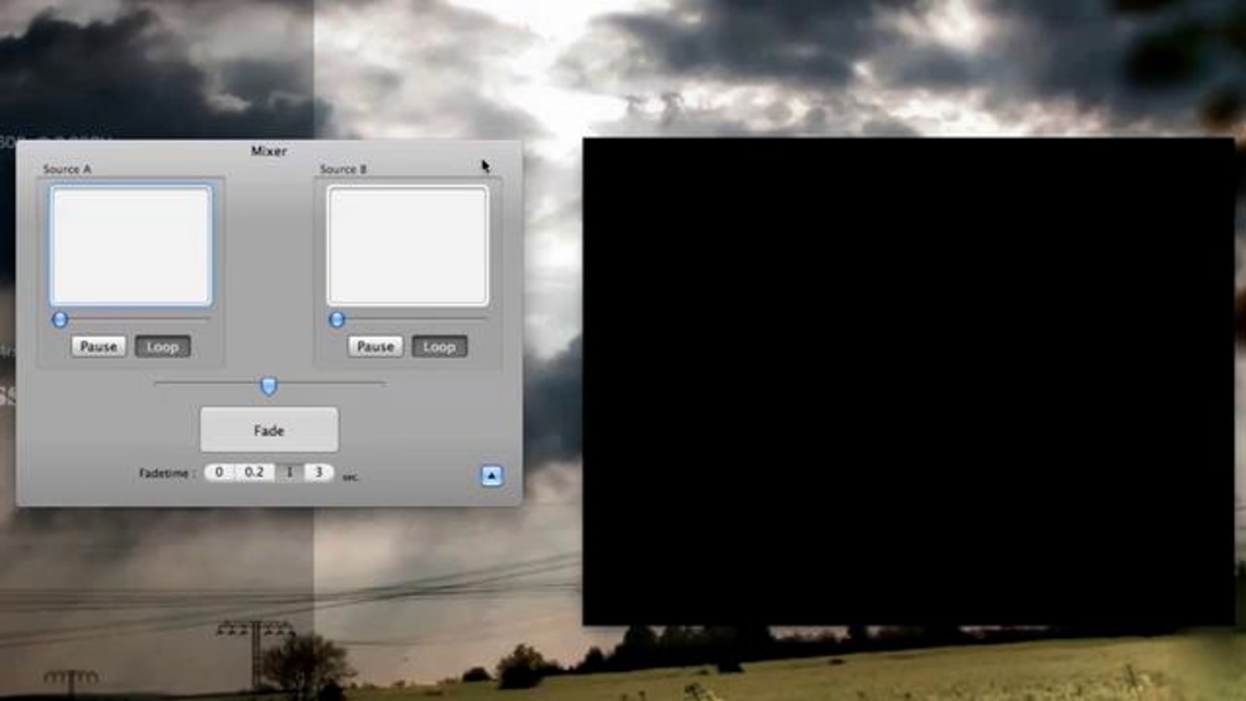Click Source A position slider knob
This screenshot has height=701, width=1246.
pyautogui.click(x=60, y=319)
